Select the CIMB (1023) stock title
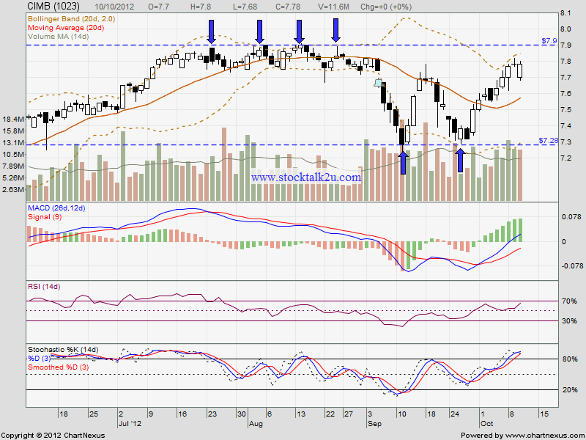 pos(53,7)
